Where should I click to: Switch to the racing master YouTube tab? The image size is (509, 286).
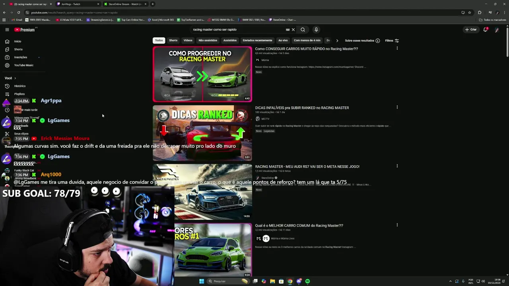point(30,4)
